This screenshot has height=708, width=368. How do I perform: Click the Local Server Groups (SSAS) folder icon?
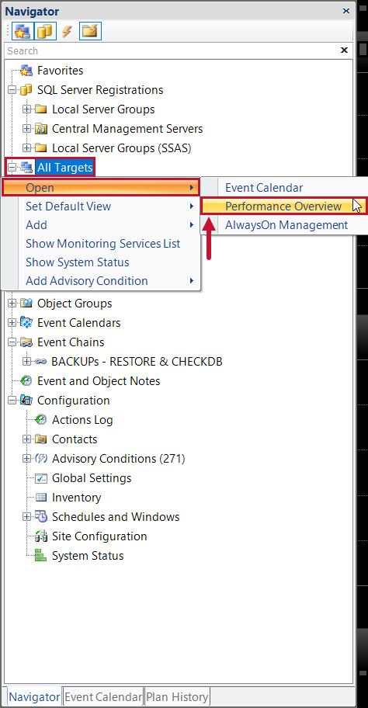click(x=41, y=148)
